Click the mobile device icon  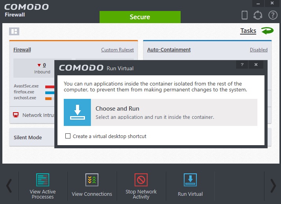tap(244, 15)
